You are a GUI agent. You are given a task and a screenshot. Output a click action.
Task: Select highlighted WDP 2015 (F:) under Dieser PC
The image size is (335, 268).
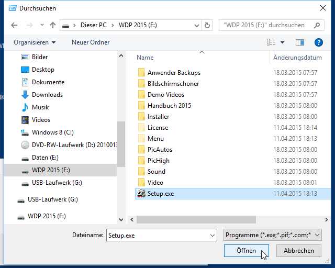(61, 170)
